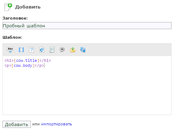The height and width of the screenshot is (130, 174).
Task: Click inside the Шаблон code editor area
Action: (87, 85)
